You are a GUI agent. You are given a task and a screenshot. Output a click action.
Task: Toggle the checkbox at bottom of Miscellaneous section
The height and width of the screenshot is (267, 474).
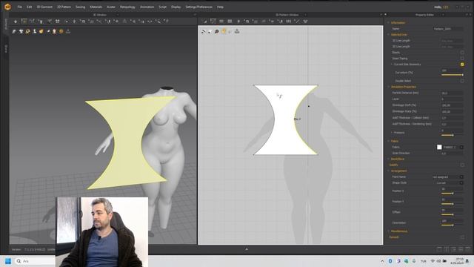click(x=462, y=237)
